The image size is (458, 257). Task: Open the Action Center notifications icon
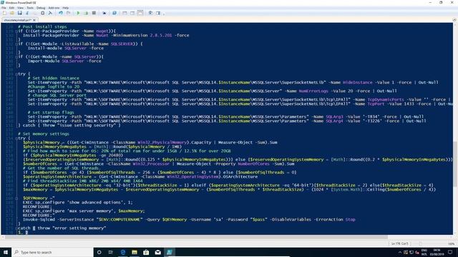coord(450,252)
